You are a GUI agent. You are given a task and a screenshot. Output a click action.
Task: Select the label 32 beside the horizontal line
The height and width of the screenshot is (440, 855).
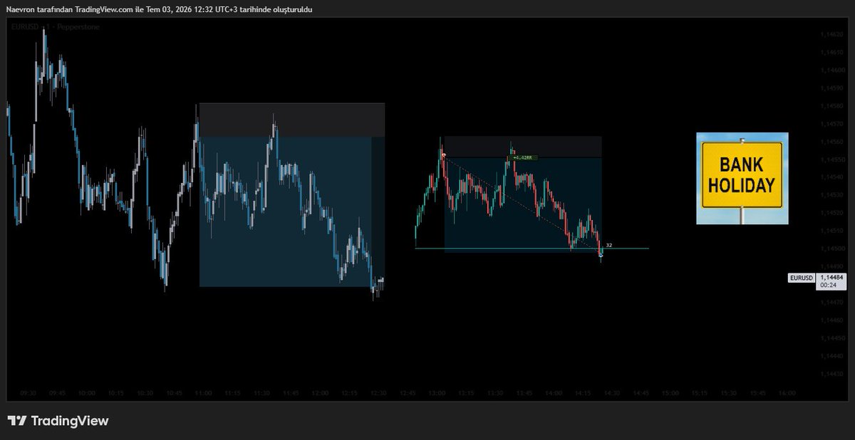(609, 245)
